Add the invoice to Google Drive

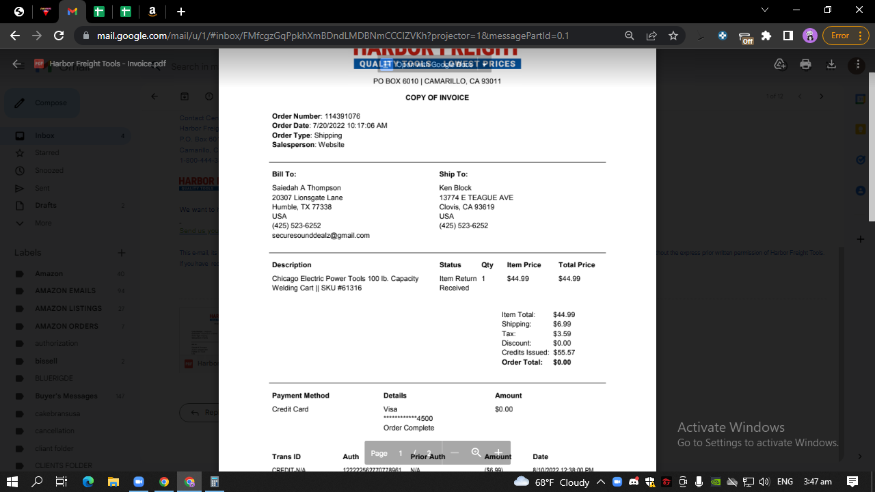tap(780, 64)
